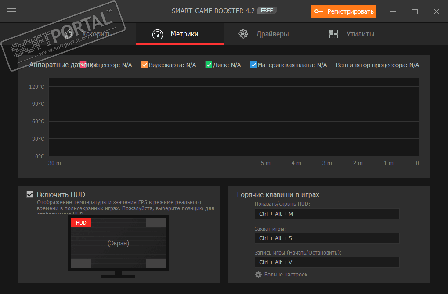The width and height of the screenshot is (448, 294).
Task: Open the Ускорить tab
Action: (89, 34)
